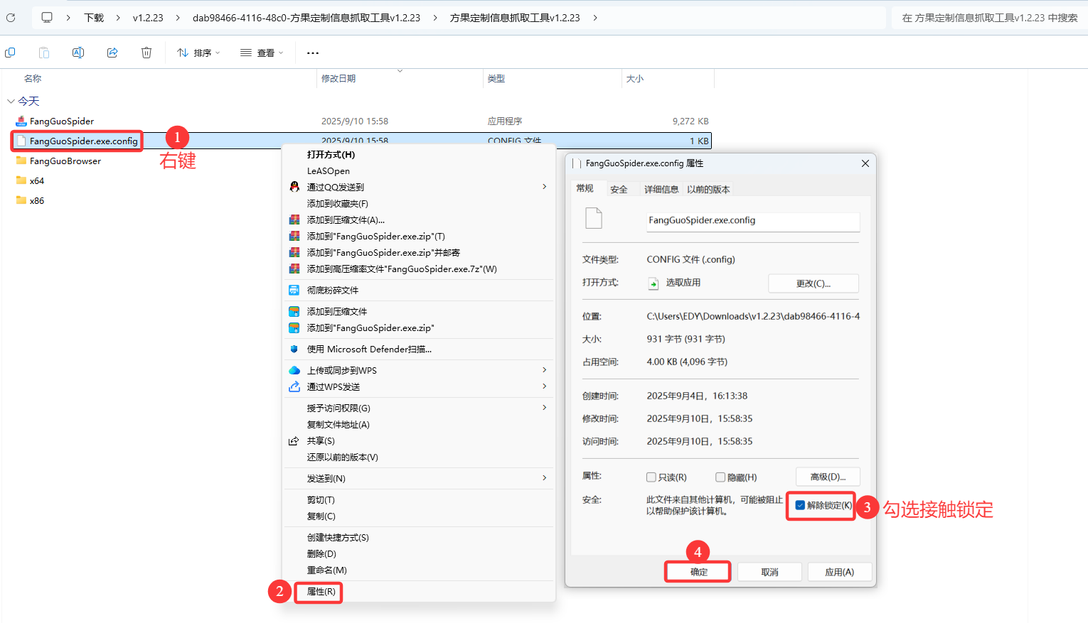
Task: Click the trash delete icon in the toolbar
Action: coord(146,53)
